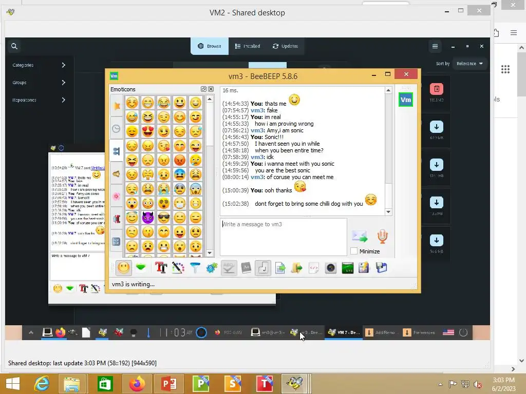Open PowerPoint from Windows taskbar
Viewport: 526px width, 394px height.
[168, 384]
